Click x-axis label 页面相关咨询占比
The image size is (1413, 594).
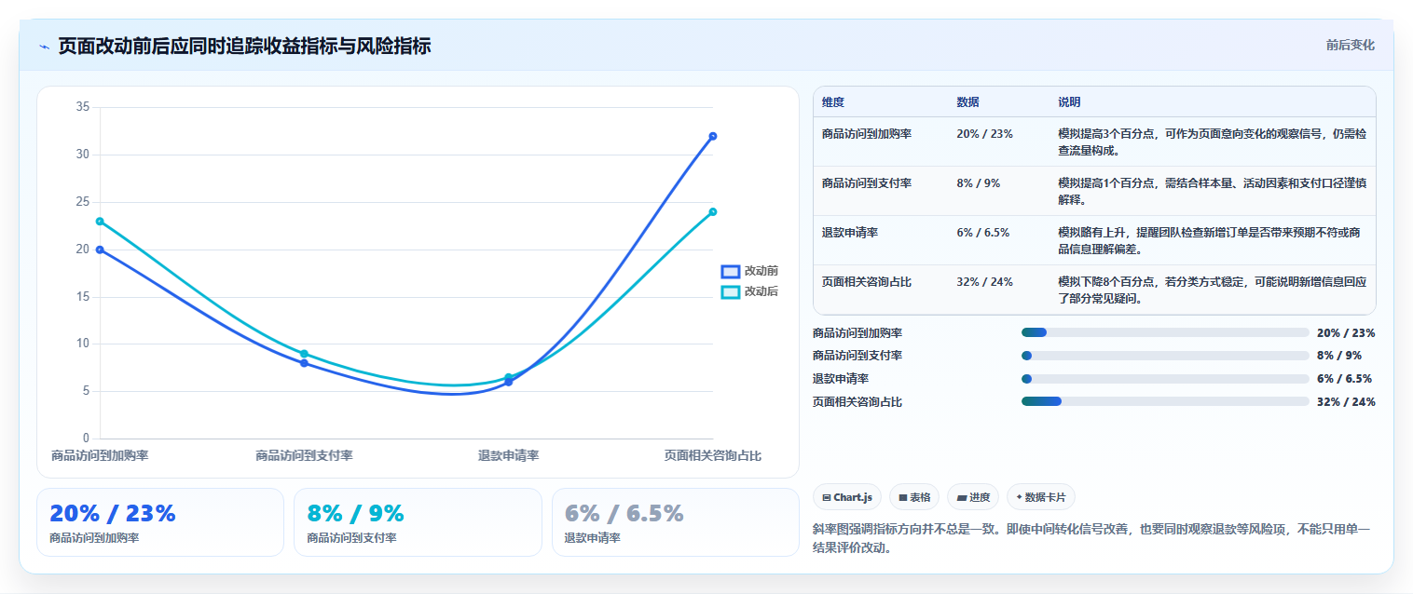tap(712, 455)
